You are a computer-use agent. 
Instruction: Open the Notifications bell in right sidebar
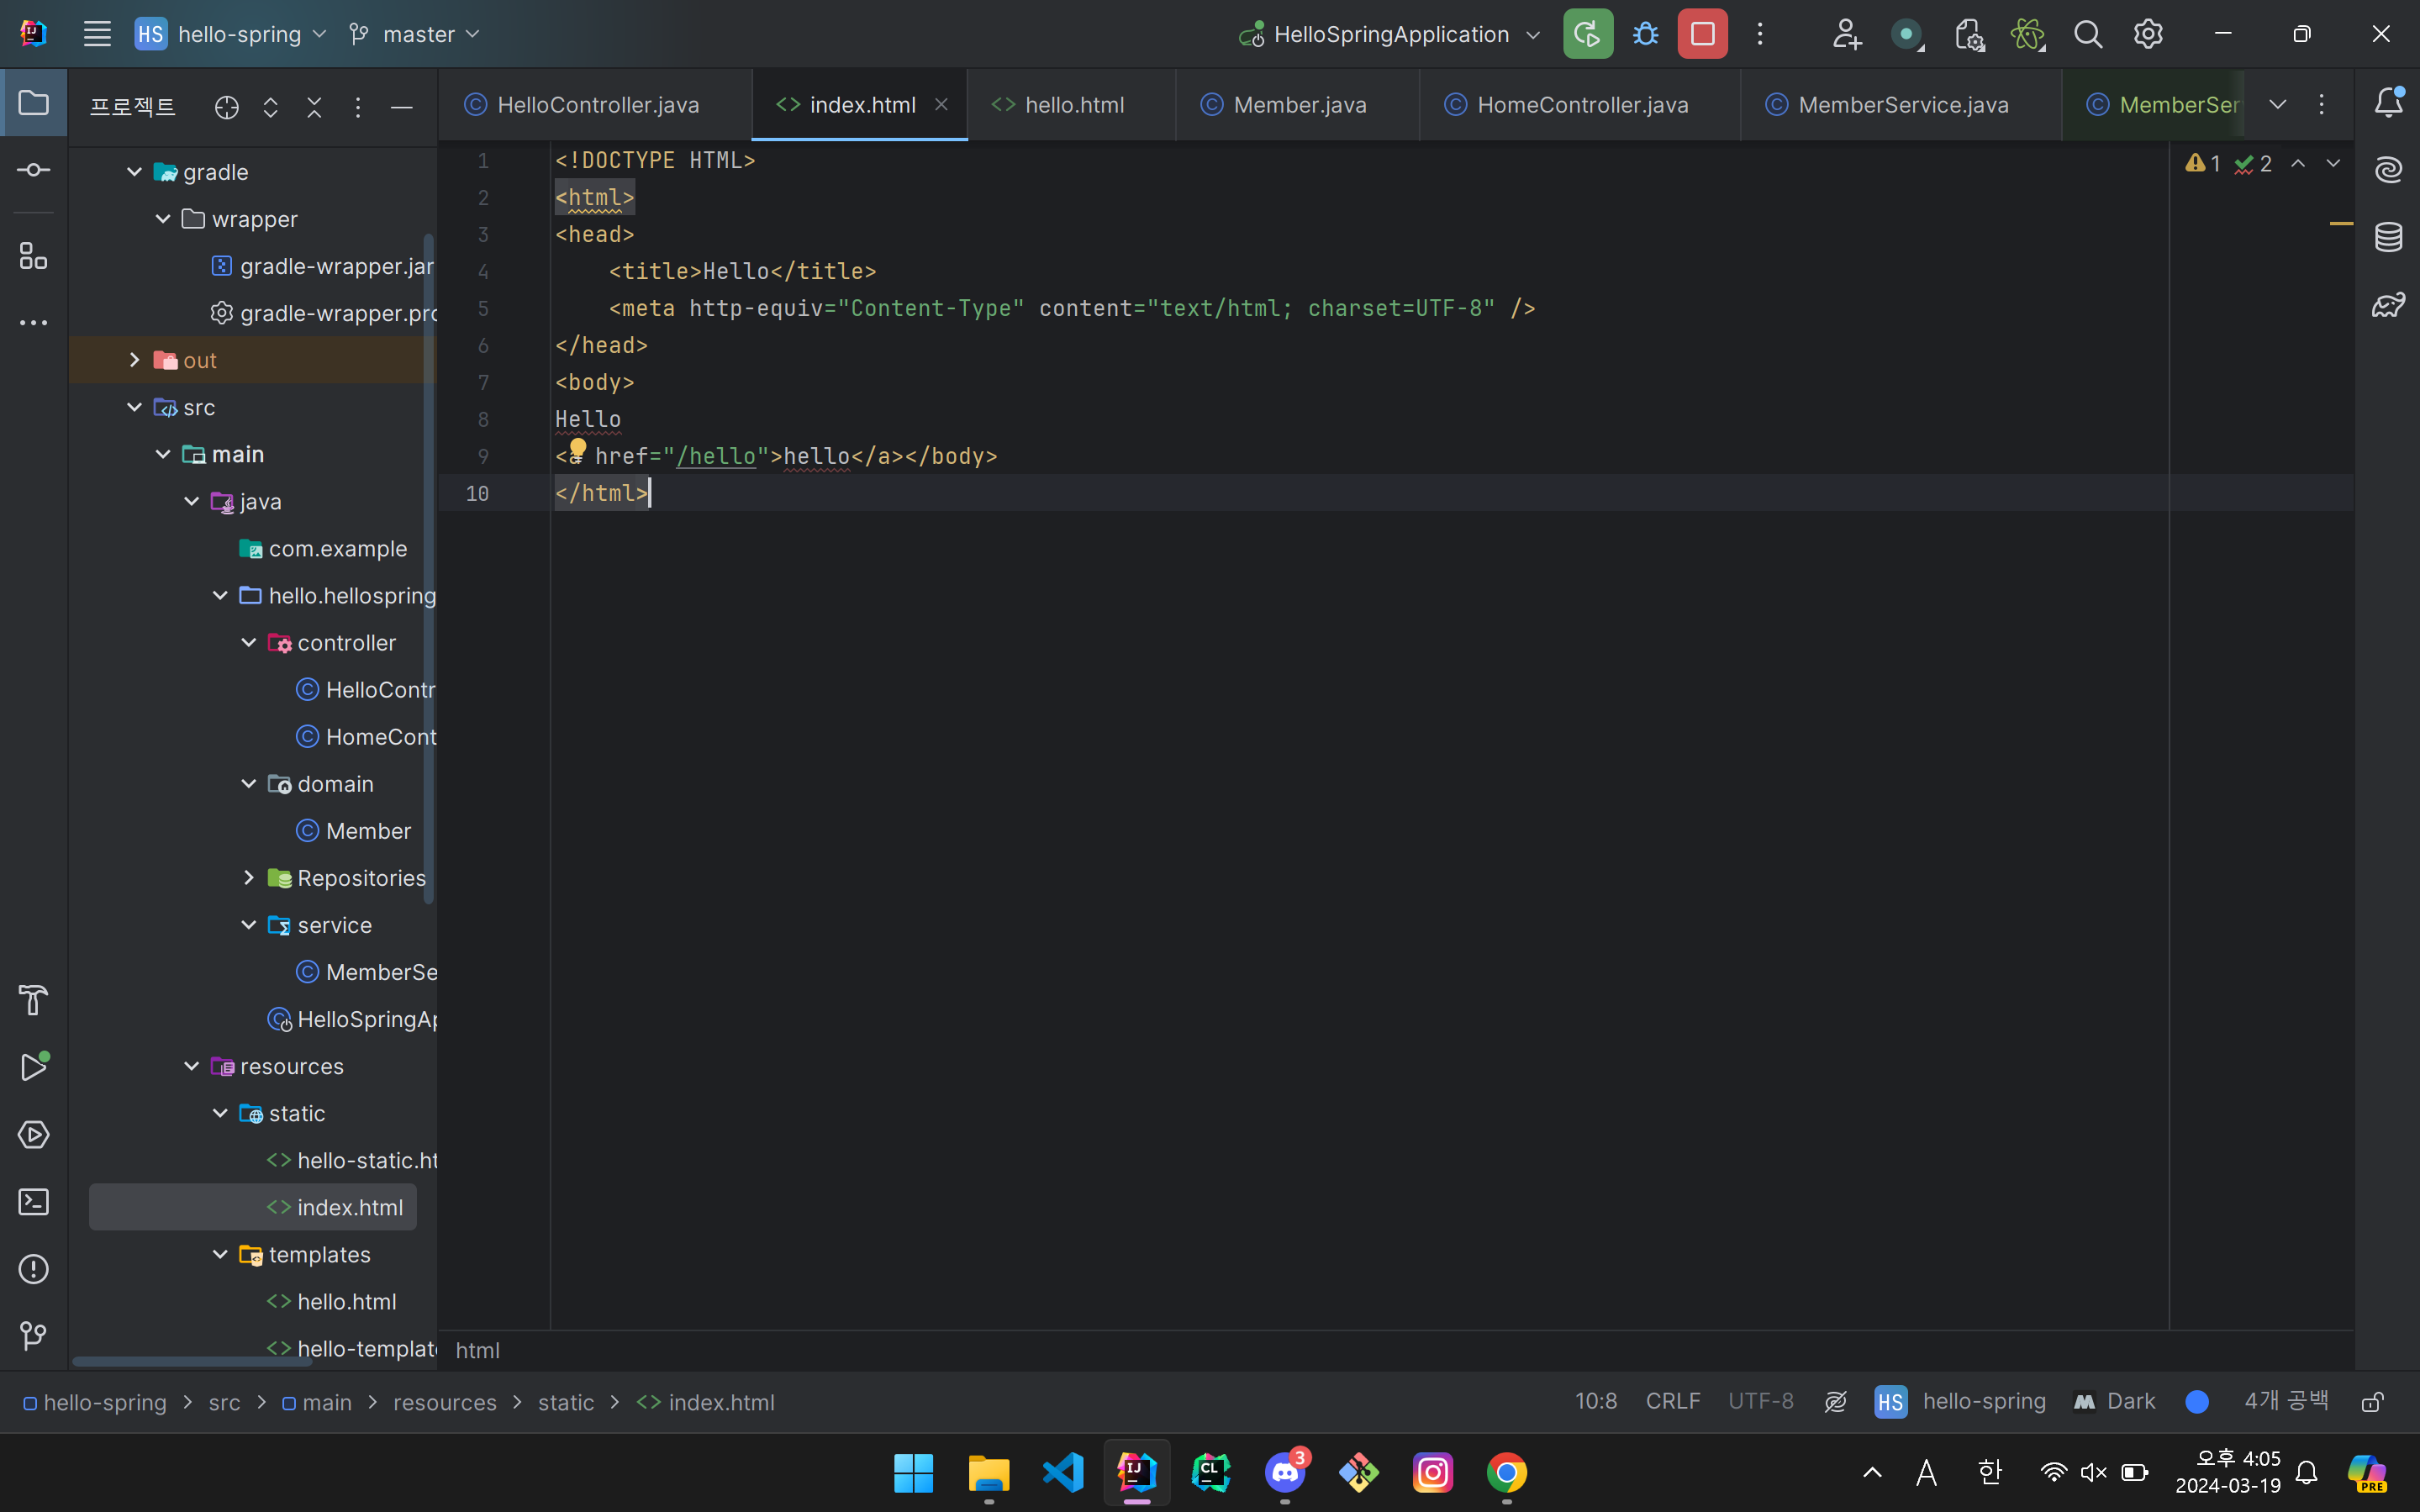point(2388,102)
